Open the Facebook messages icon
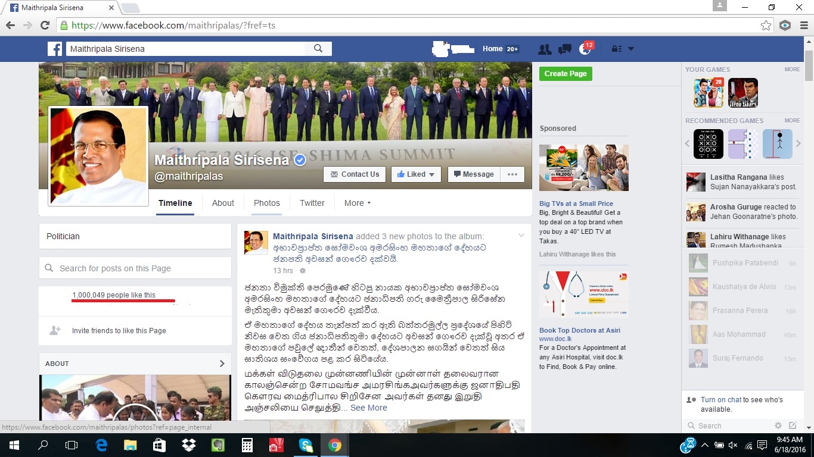The height and width of the screenshot is (457, 814). click(564, 49)
